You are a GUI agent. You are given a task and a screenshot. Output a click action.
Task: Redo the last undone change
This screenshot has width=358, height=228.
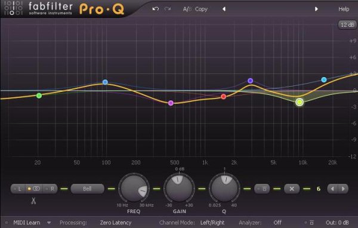point(168,9)
